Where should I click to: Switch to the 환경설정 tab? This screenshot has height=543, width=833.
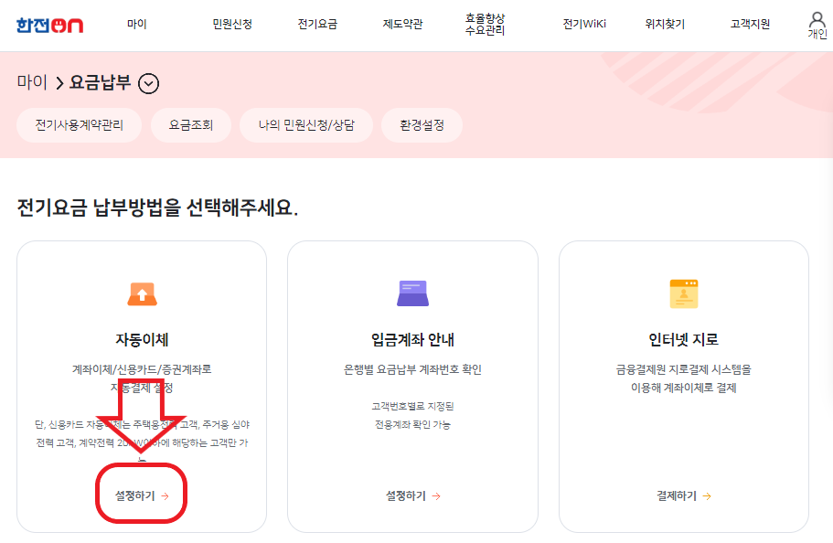coord(422,124)
